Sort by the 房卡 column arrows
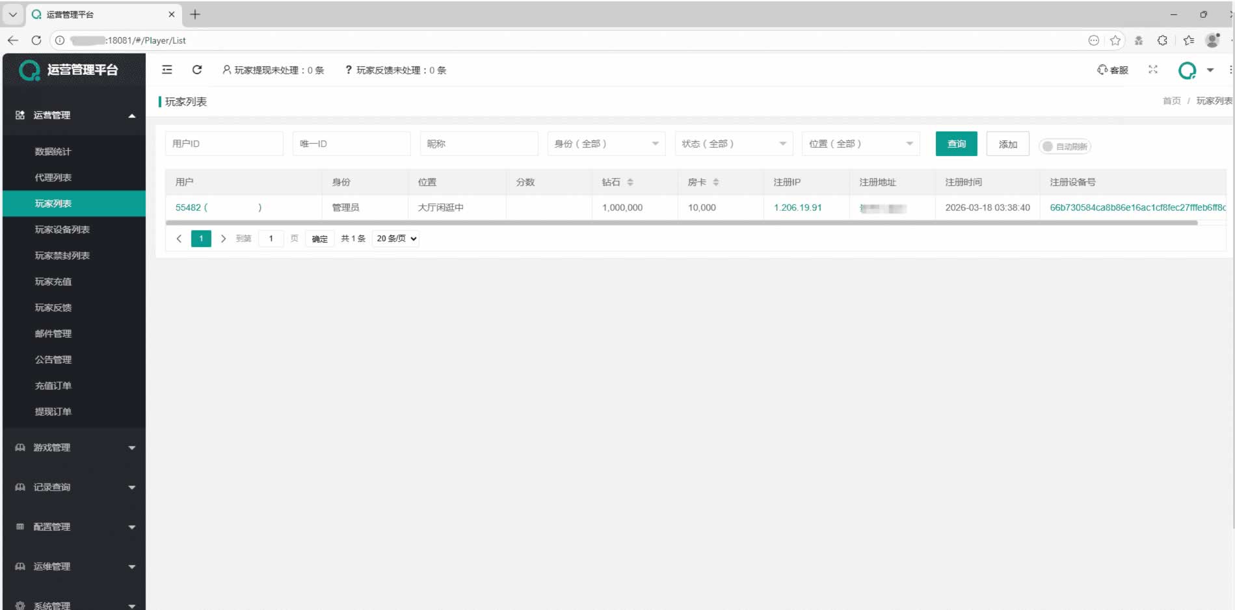 click(715, 182)
